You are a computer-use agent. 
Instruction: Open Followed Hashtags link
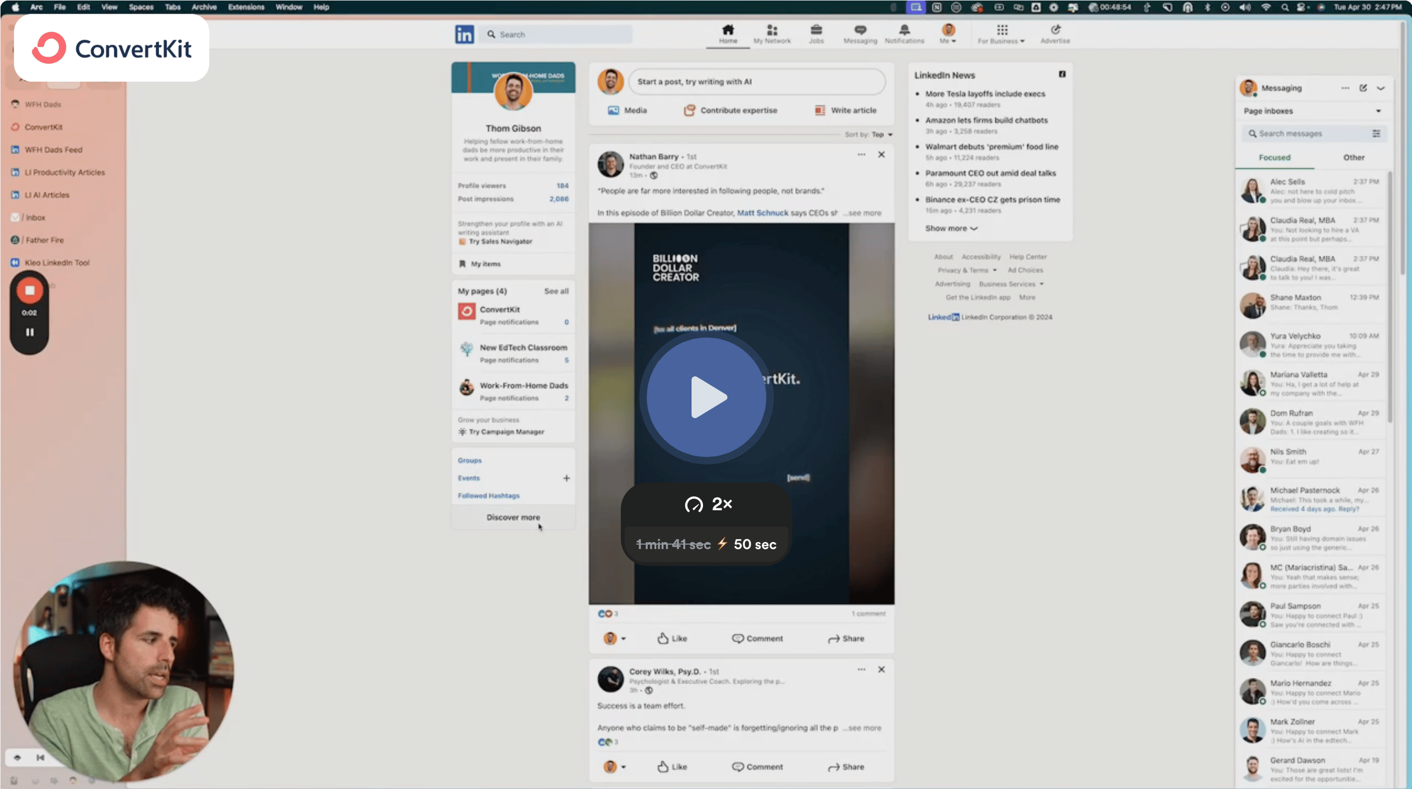pos(488,496)
